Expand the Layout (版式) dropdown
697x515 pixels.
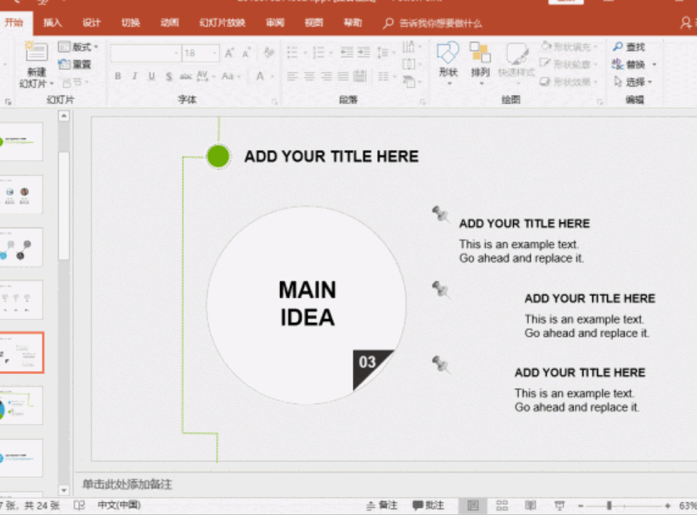coord(78,47)
